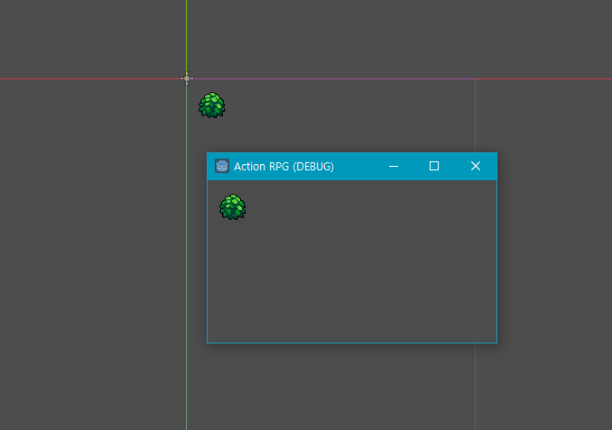Image resolution: width=612 pixels, height=430 pixels.
Task: Click the Godot icon in the Action RPG title bar
Action: click(222, 166)
